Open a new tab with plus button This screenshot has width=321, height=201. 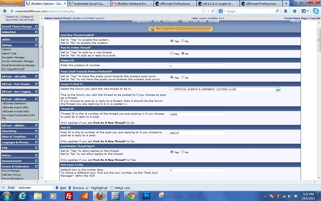(x=286, y=4)
